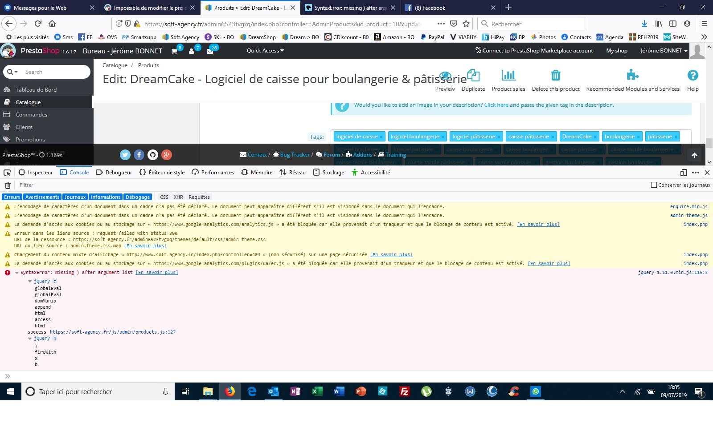Collapse the jQuery 7 stack group

[30, 282]
